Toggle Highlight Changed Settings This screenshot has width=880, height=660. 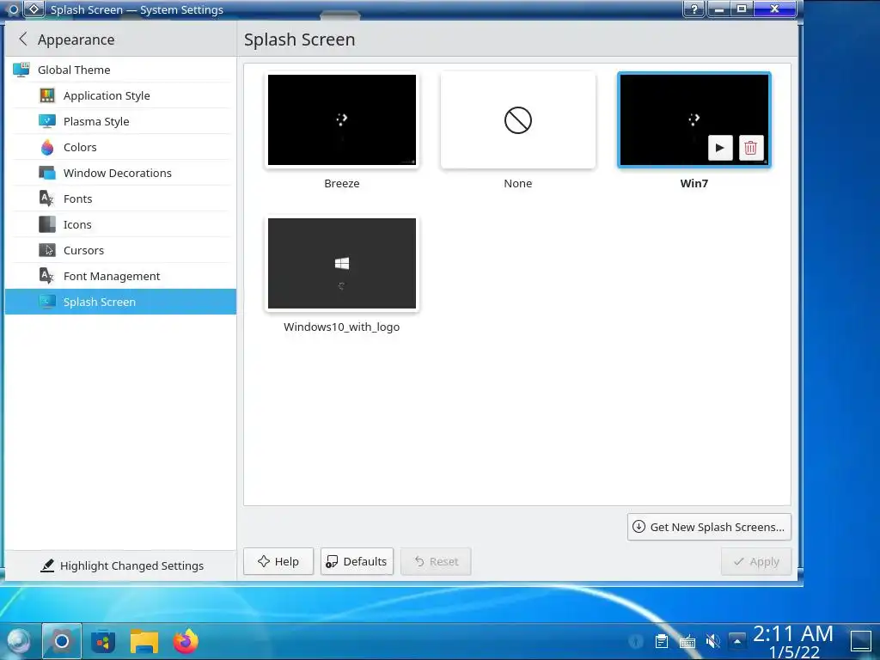point(122,565)
